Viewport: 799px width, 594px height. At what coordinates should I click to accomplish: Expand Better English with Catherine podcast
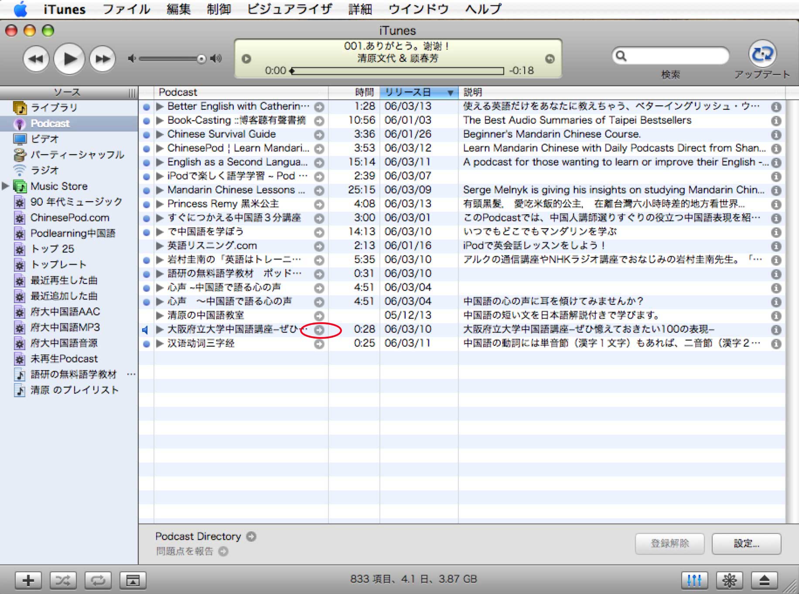coord(160,106)
